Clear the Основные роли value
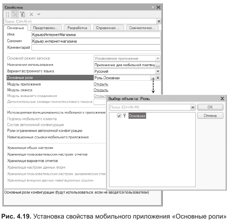The image size is (232, 222). click(158, 78)
